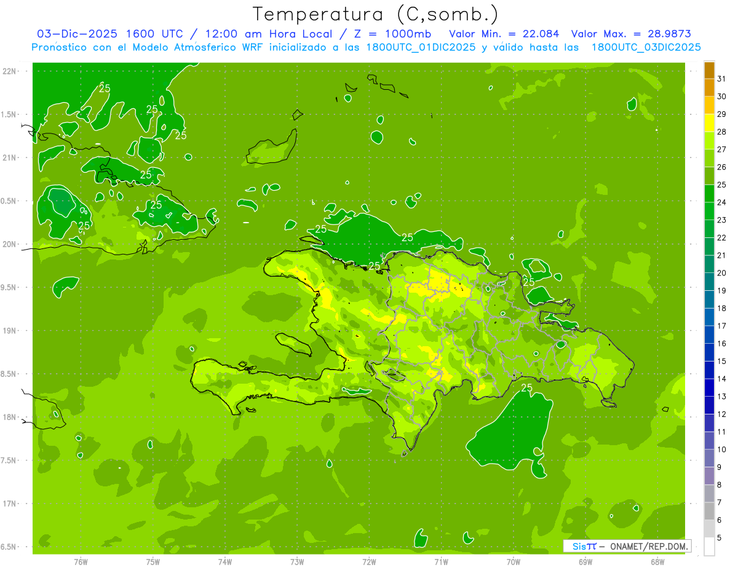
Task: Click the title "Temperatura (C,somb.)"
Action: 376,14
